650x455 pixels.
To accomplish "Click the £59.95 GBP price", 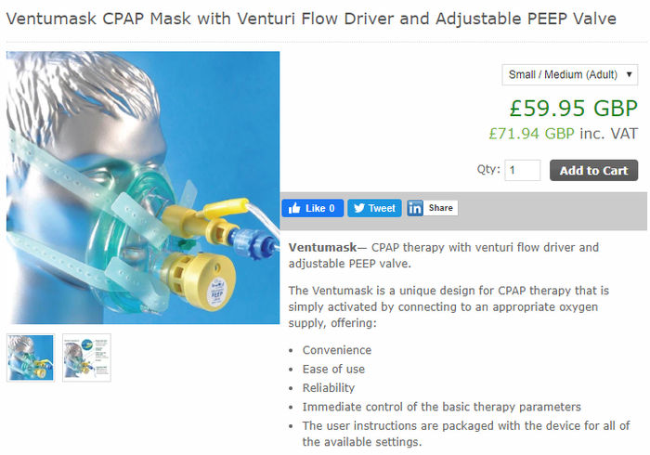I will point(573,106).
